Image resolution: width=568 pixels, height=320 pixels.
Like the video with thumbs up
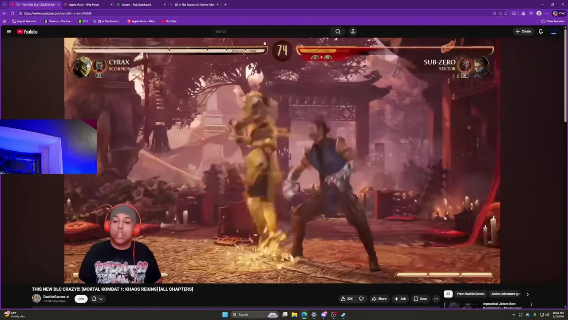pyautogui.click(x=347, y=299)
